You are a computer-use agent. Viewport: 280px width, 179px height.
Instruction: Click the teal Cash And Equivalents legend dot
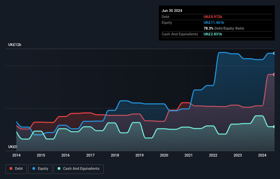pos(59,168)
